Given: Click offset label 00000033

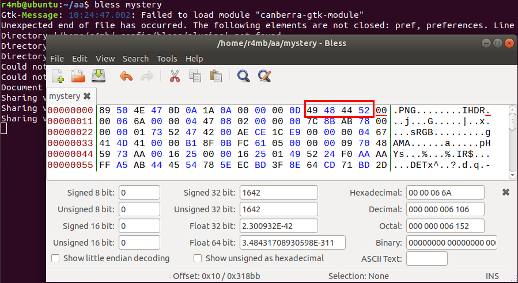Looking at the screenshot, I should coord(70,143).
